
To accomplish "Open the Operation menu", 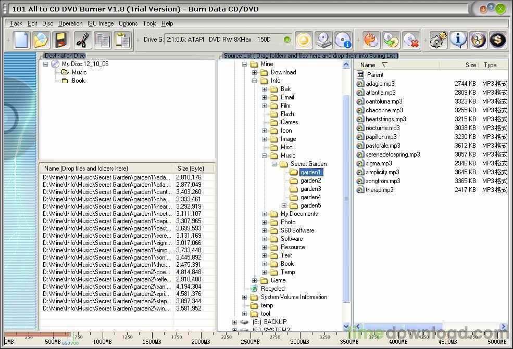I will coord(70,23).
